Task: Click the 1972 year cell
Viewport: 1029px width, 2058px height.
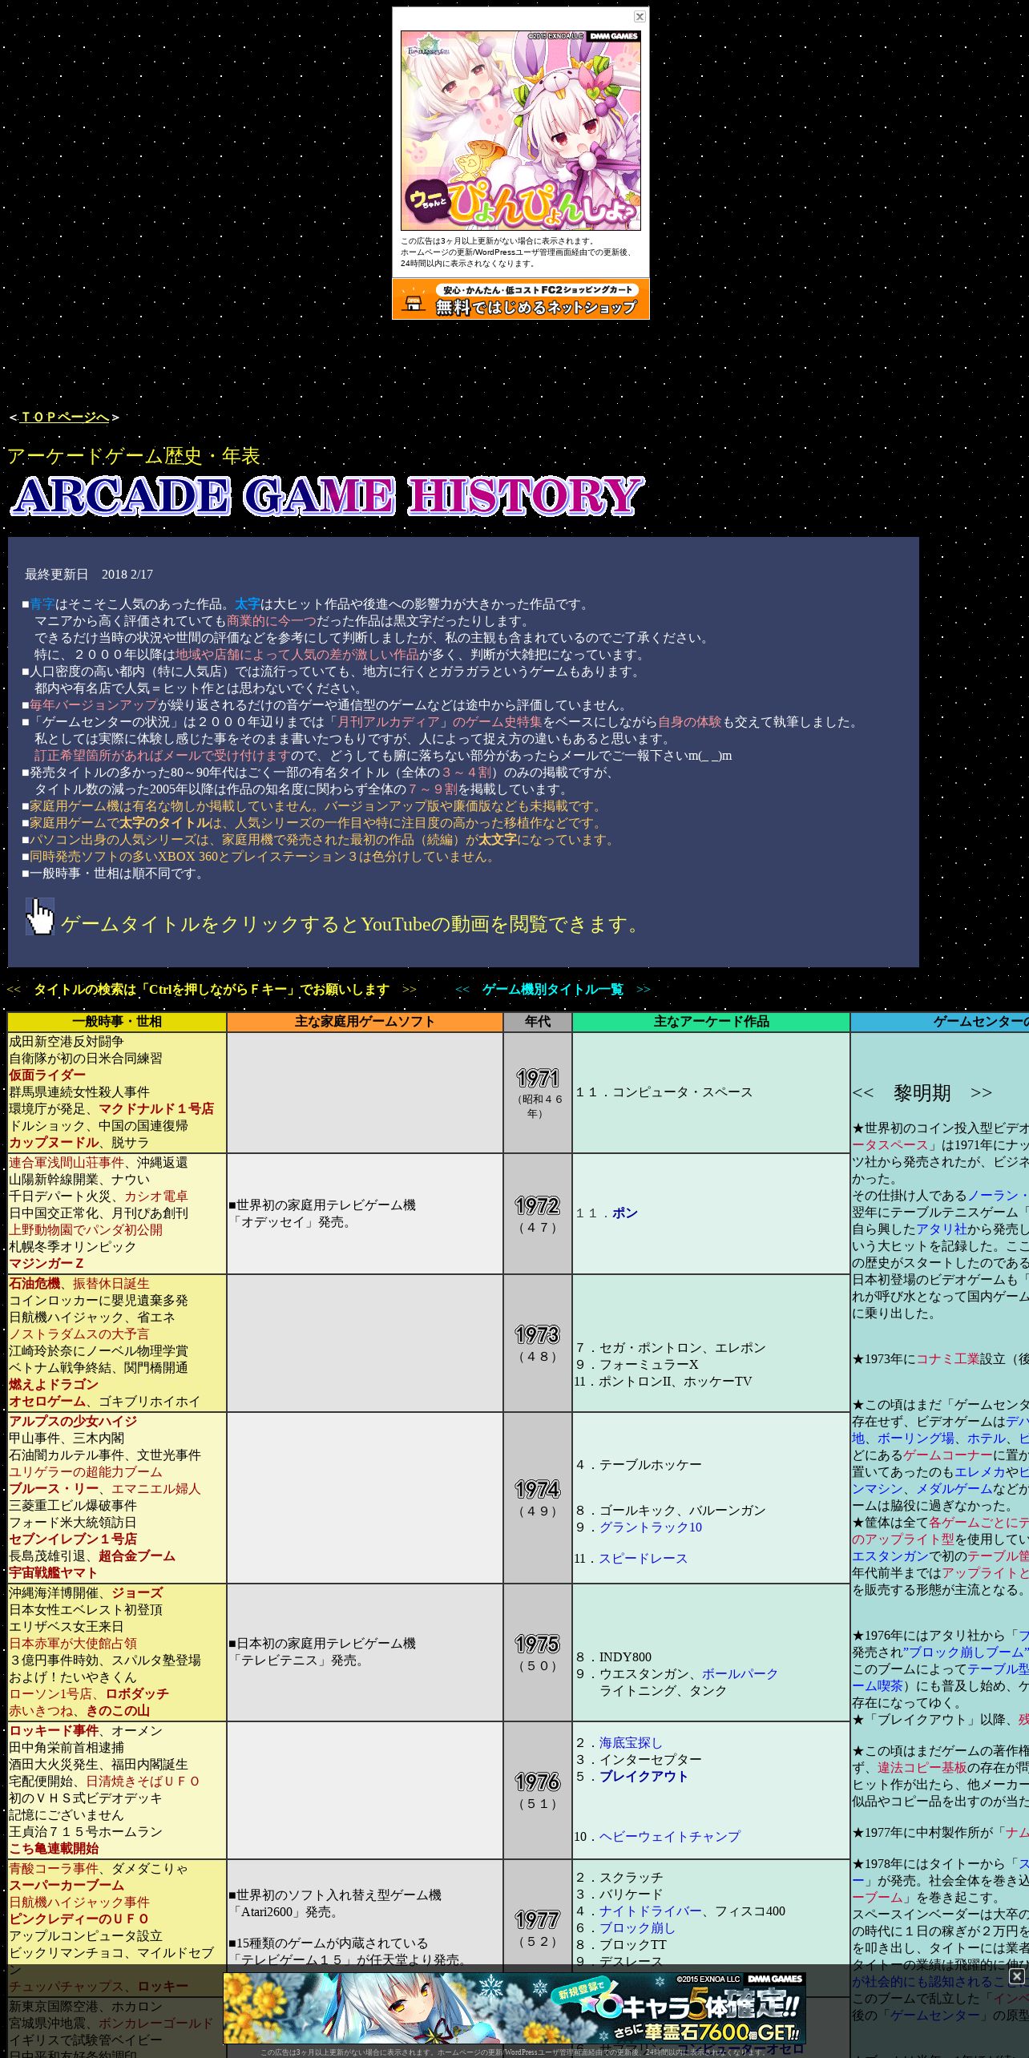Action: (x=538, y=1214)
